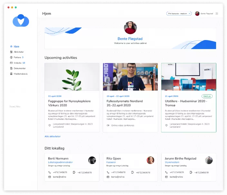Click Rita Gjoen's profile photo

150,160
